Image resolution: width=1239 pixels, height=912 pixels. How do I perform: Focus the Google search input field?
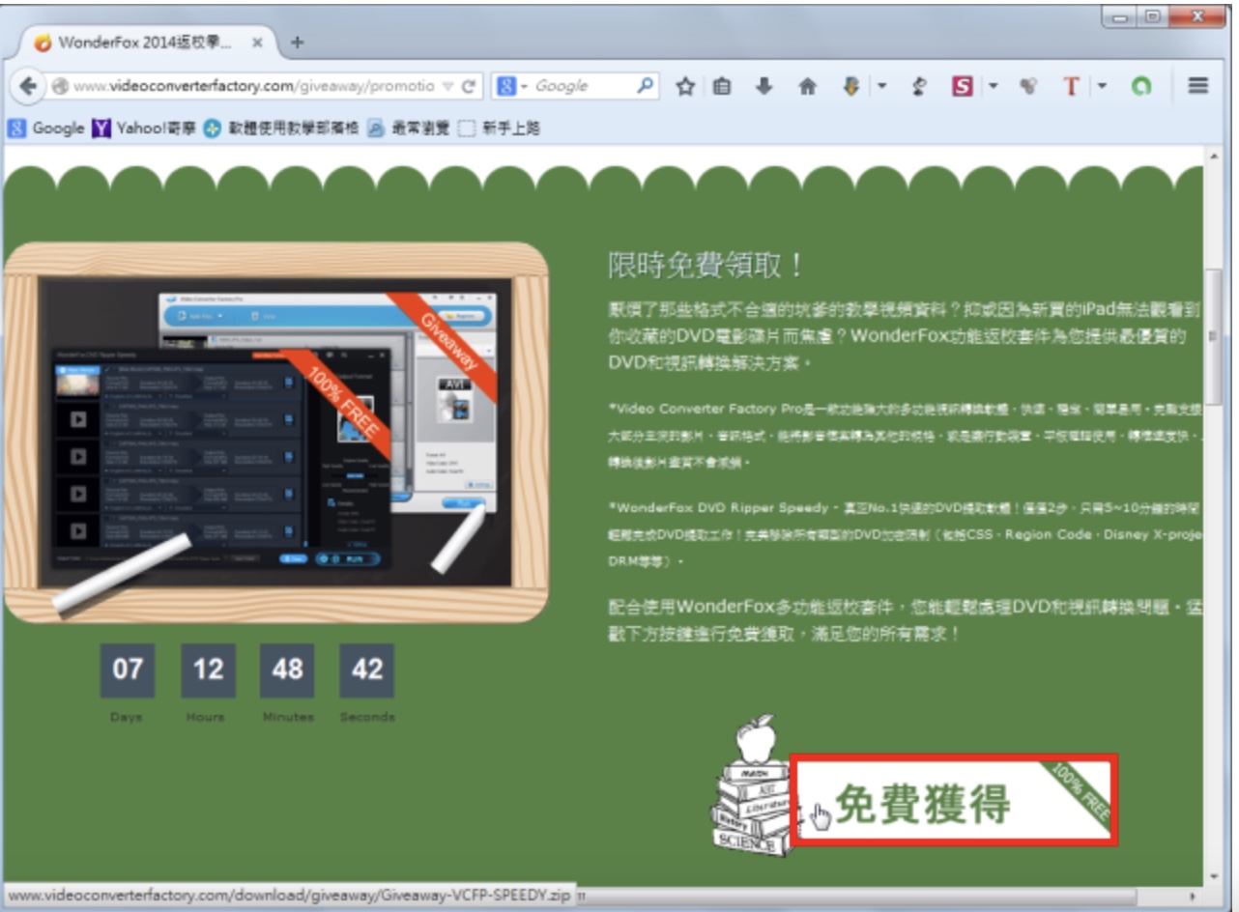tap(583, 87)
